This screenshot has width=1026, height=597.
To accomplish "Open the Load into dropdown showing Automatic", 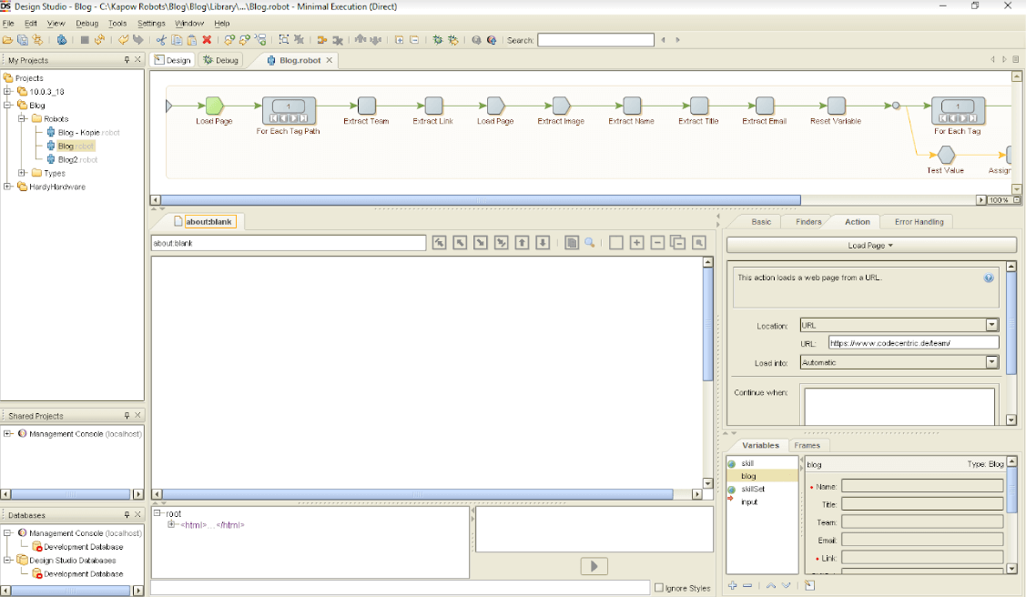I will pos(990,361).
